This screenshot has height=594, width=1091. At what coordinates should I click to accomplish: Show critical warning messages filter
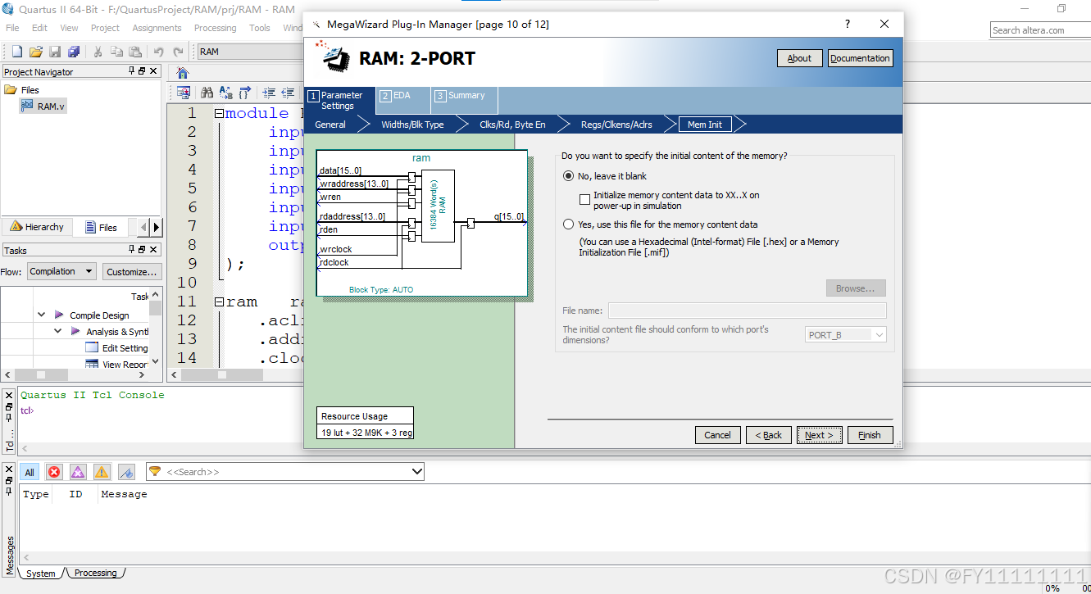click(x=78, y=472)
